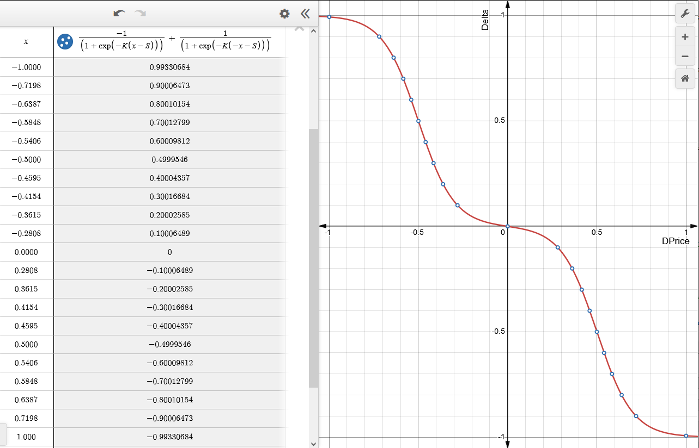The width and height of the screenshot is (699, 448).
Task: Click the expression list scrollbar thumb
Action: tap(313, 258)
